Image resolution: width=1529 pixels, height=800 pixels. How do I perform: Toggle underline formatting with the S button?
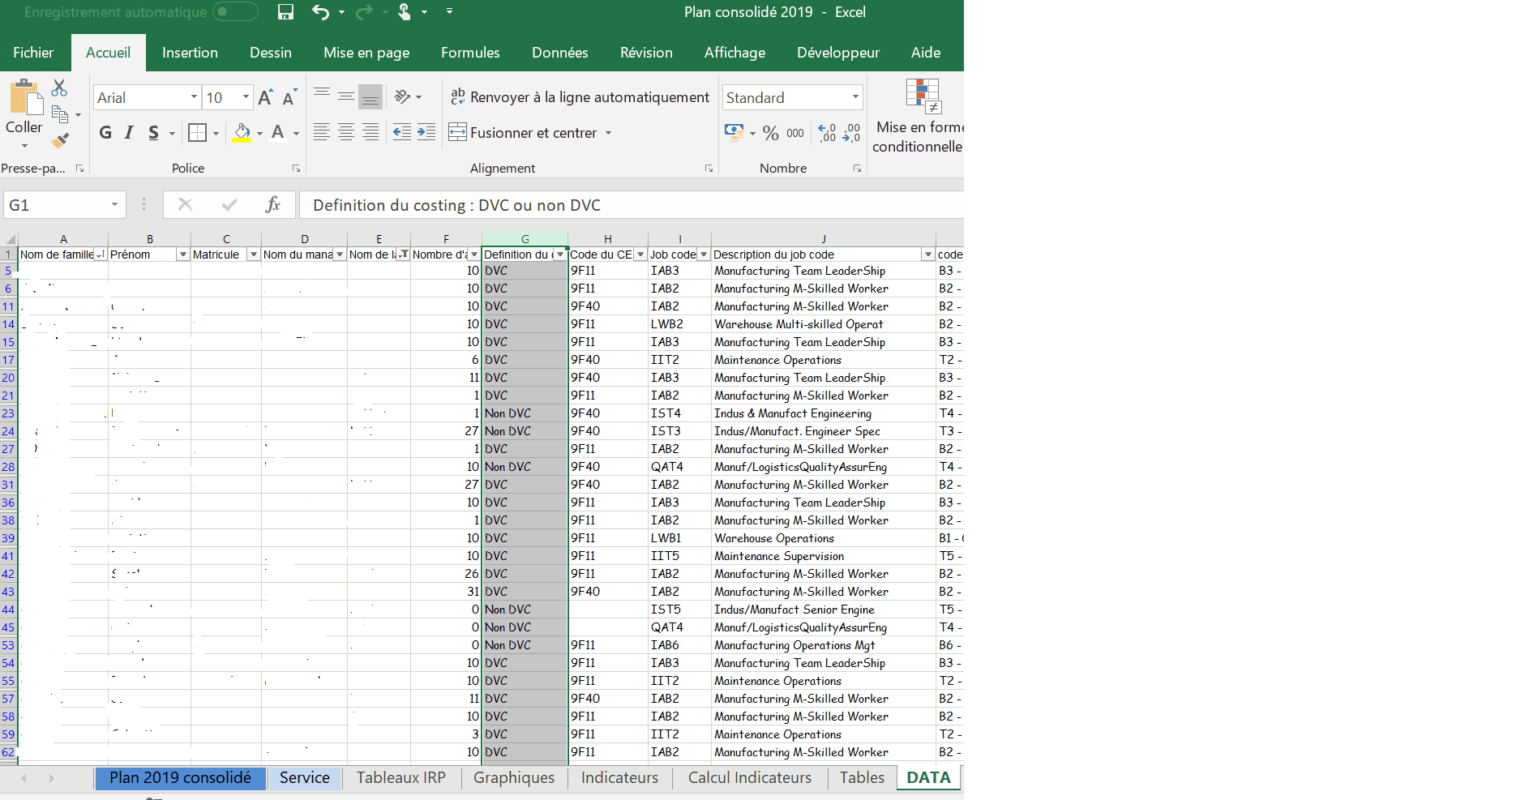153,133
